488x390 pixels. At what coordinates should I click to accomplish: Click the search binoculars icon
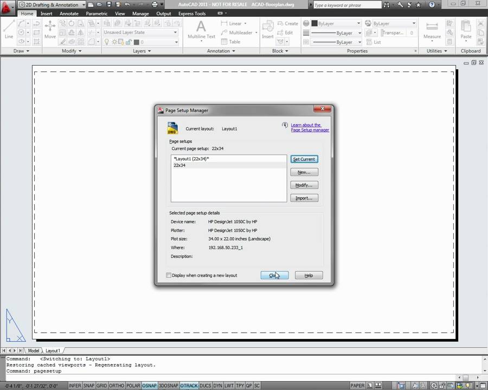tap(386, 5)
